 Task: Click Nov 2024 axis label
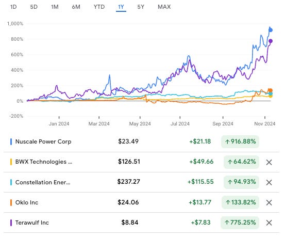[x=265, y=124]
